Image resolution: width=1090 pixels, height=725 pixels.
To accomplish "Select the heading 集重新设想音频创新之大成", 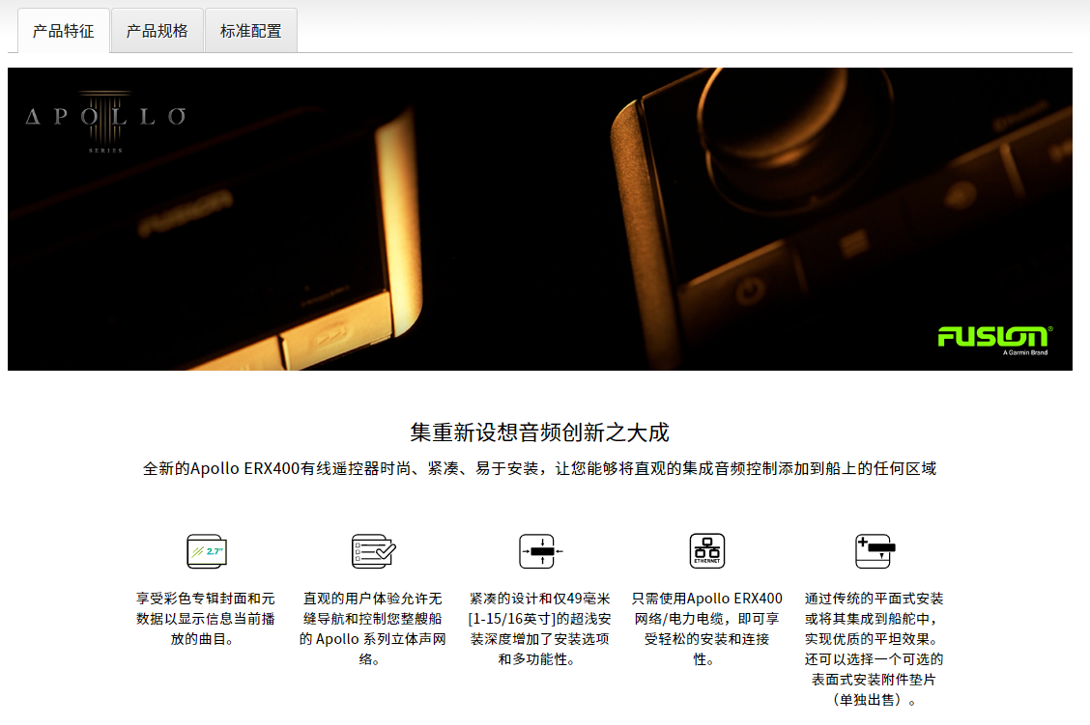I will coord(539,432).
